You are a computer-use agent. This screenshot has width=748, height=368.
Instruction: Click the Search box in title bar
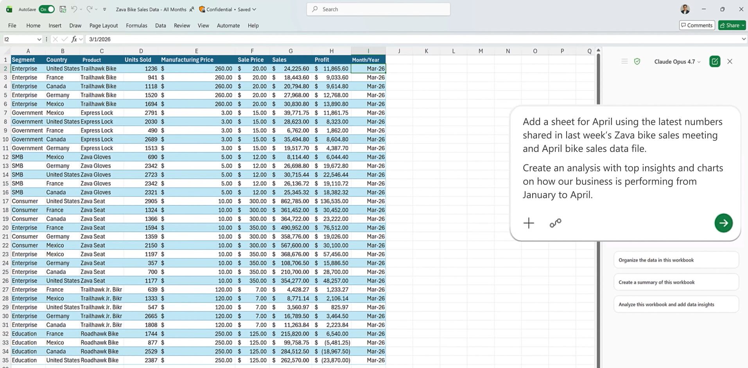point(378,9)
